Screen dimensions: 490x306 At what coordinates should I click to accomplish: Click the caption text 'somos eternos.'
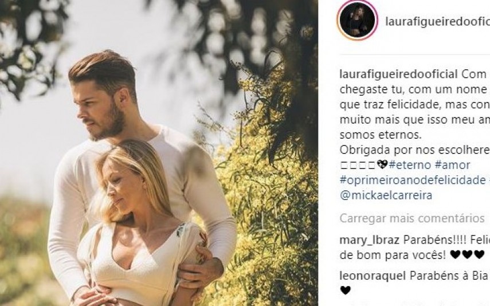point(381,135)
